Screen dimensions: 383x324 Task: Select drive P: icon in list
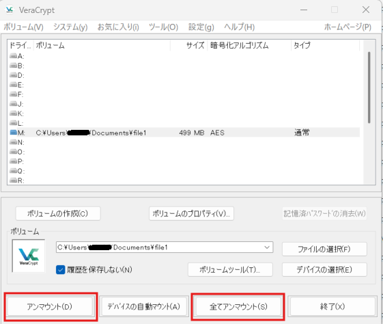point(14,161)
